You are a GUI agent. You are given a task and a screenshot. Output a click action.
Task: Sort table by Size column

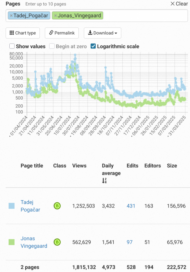172,166
